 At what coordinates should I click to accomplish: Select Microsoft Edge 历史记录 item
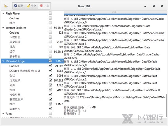click(x=15, y=80)
